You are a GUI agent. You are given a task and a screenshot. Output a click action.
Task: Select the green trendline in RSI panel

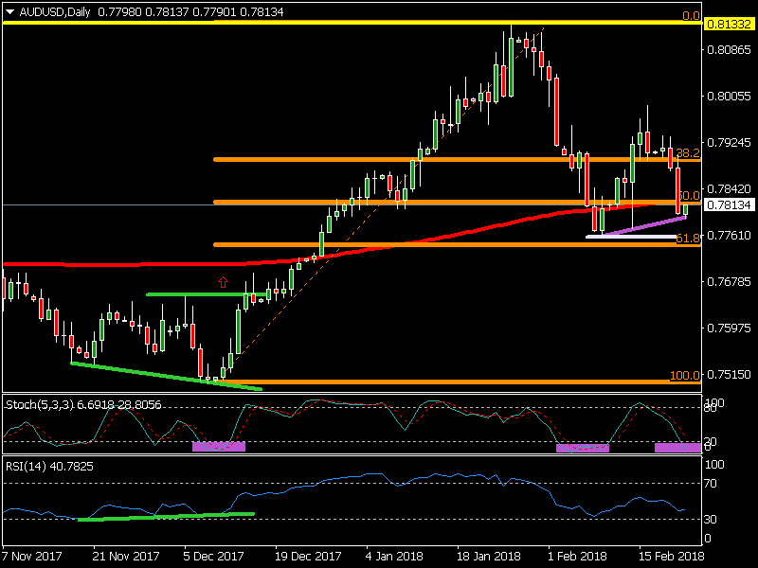coord(166,516)
